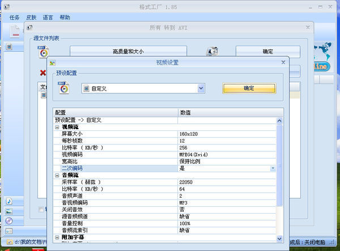The image size is (340, 251).
Task: Click 关闭电脑 in the status bar
Action: [314, 242]
